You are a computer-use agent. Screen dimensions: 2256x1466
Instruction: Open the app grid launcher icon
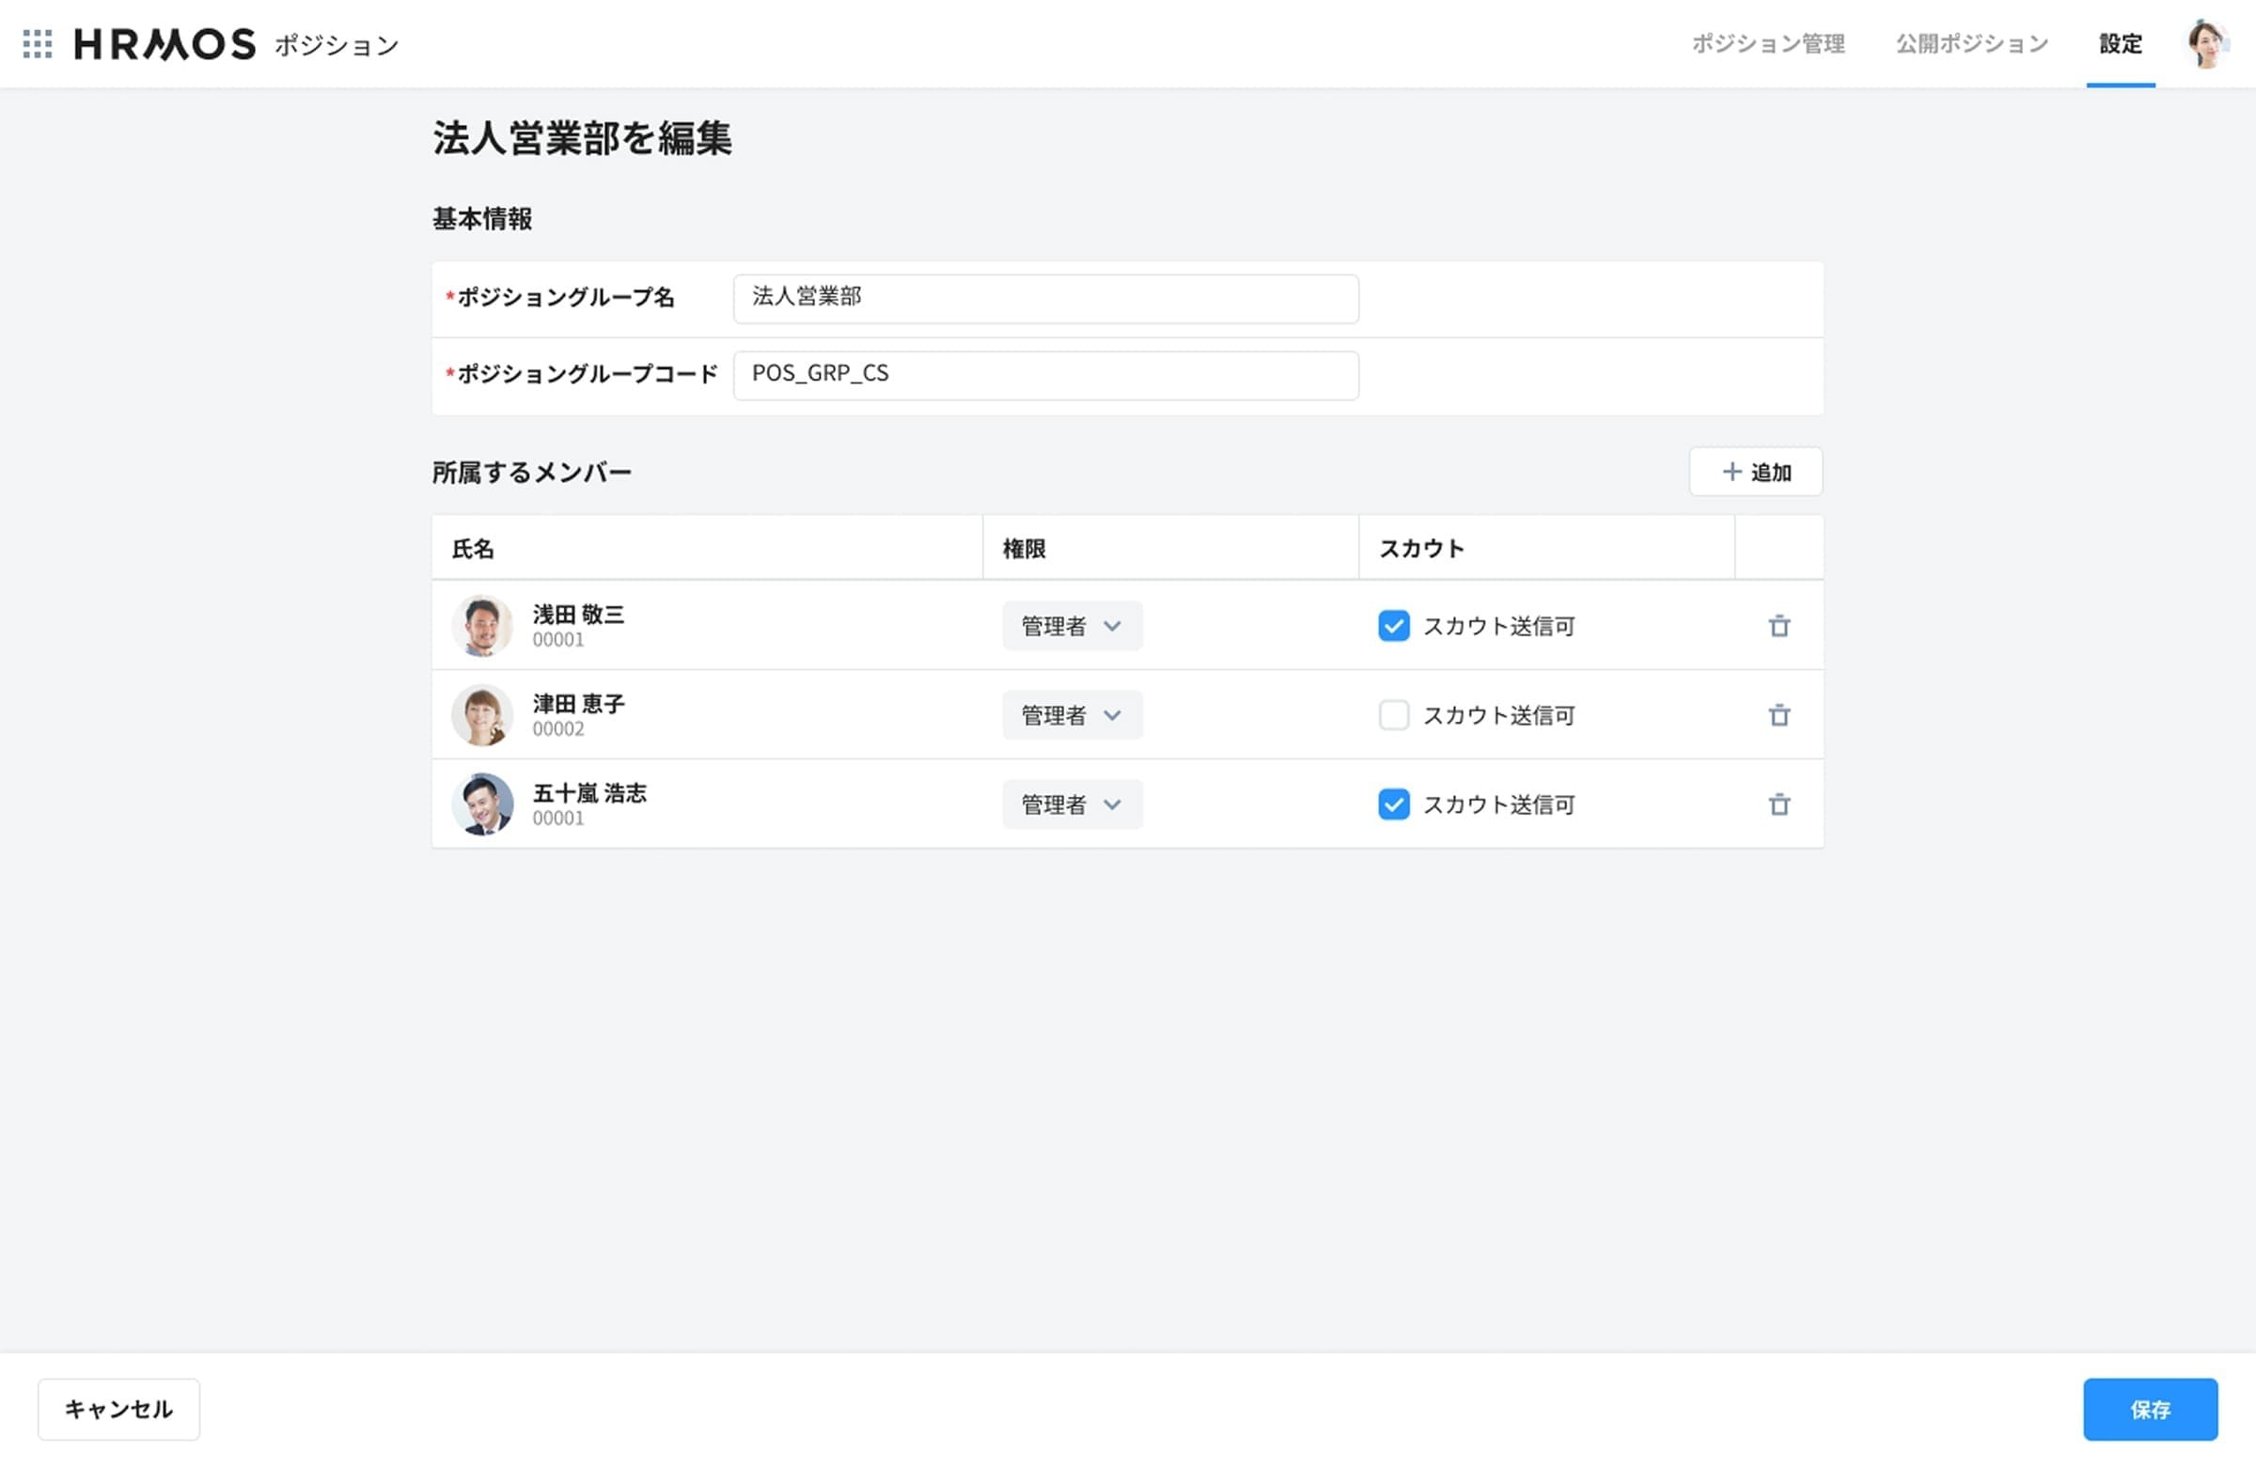pos(37,43)
